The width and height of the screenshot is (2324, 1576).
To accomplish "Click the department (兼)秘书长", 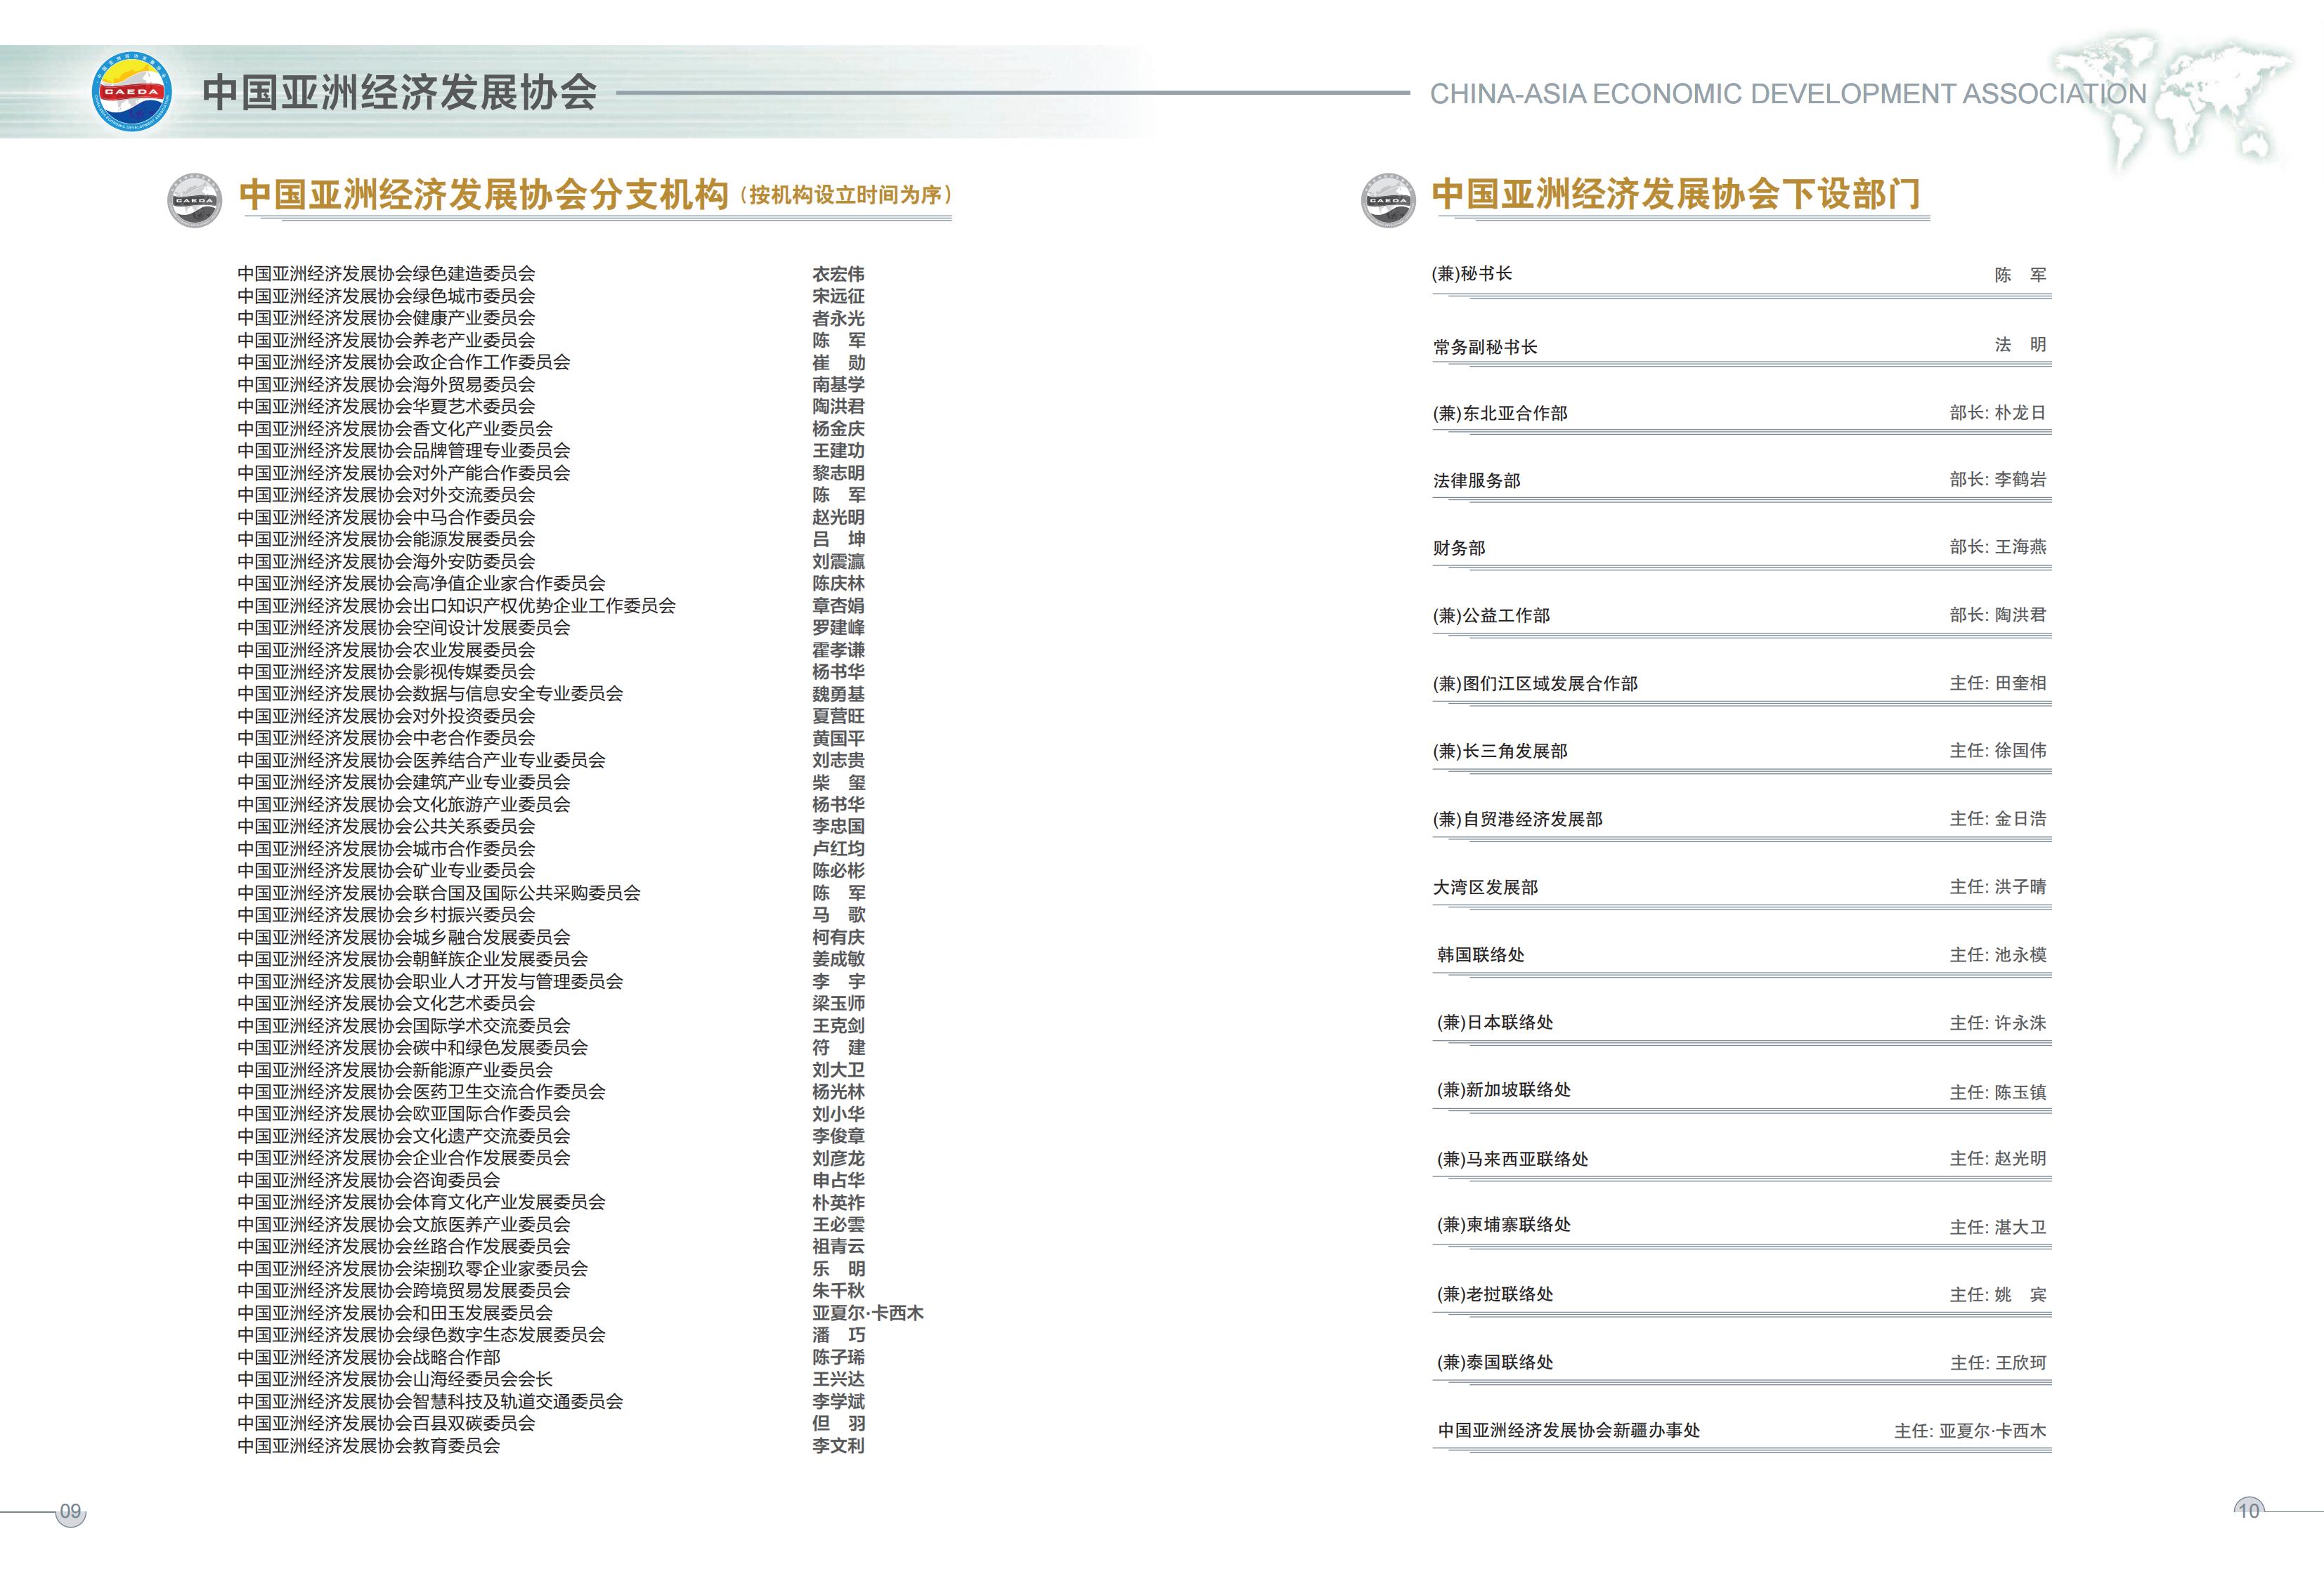I will pos(1472,274).
